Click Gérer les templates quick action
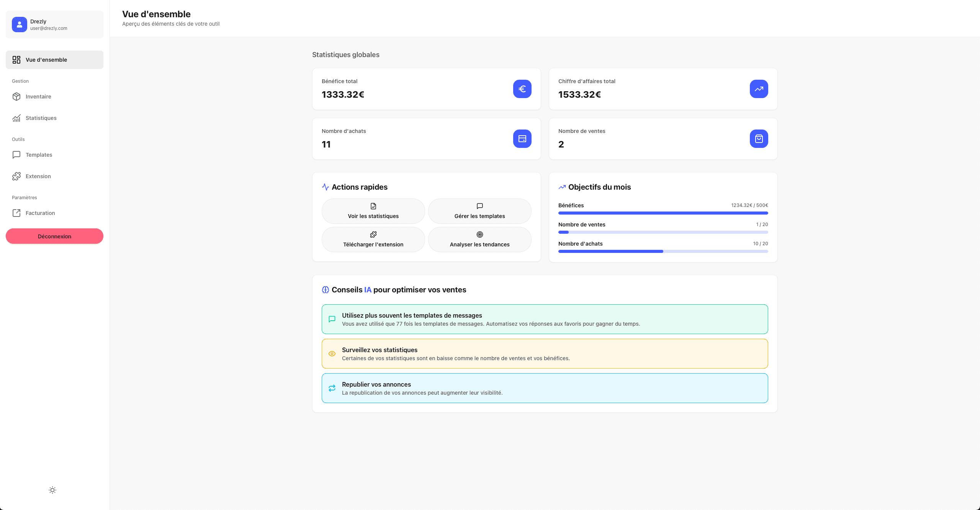The height and width of the screenshot is (510, 980). point(479,211)
